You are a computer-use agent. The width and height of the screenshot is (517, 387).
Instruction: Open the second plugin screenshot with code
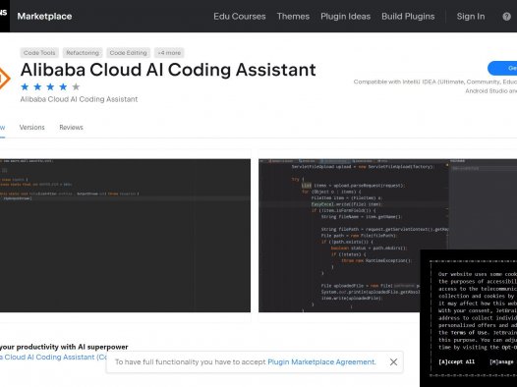click(387, 236)
